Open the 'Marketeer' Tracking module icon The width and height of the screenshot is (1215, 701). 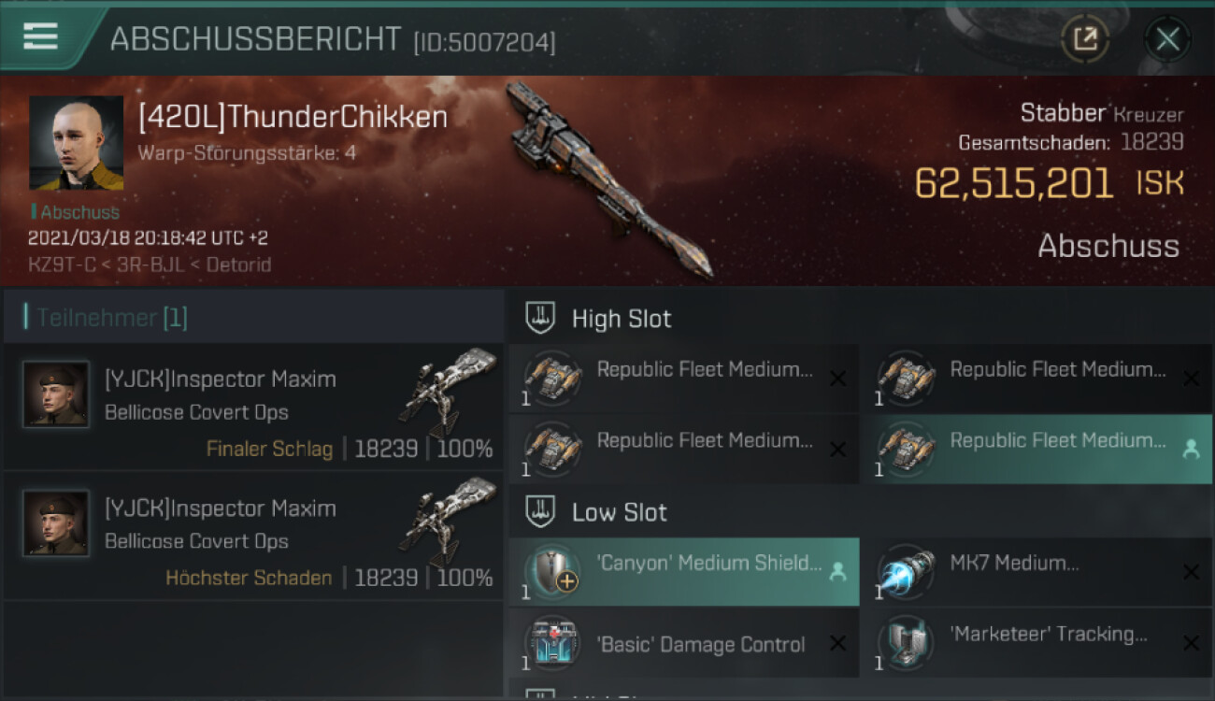(907, 643)
